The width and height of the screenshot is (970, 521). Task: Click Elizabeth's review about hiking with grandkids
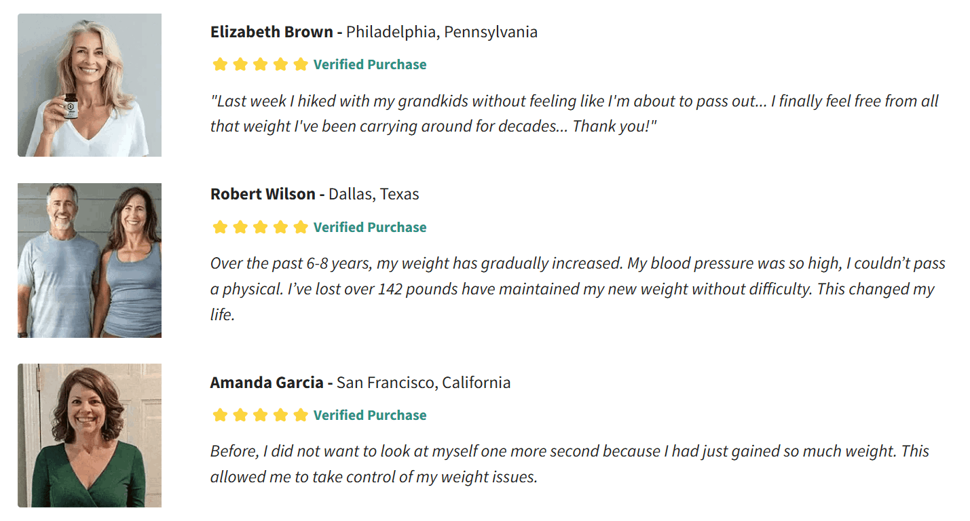(x=574, y=114)
